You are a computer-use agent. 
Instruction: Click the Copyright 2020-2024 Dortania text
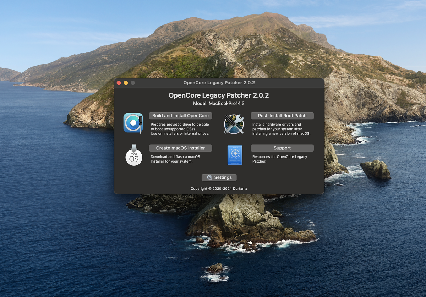pos(219,189)
